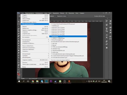Open the Файл menu
127x95 pixels.
coord(22,13)
